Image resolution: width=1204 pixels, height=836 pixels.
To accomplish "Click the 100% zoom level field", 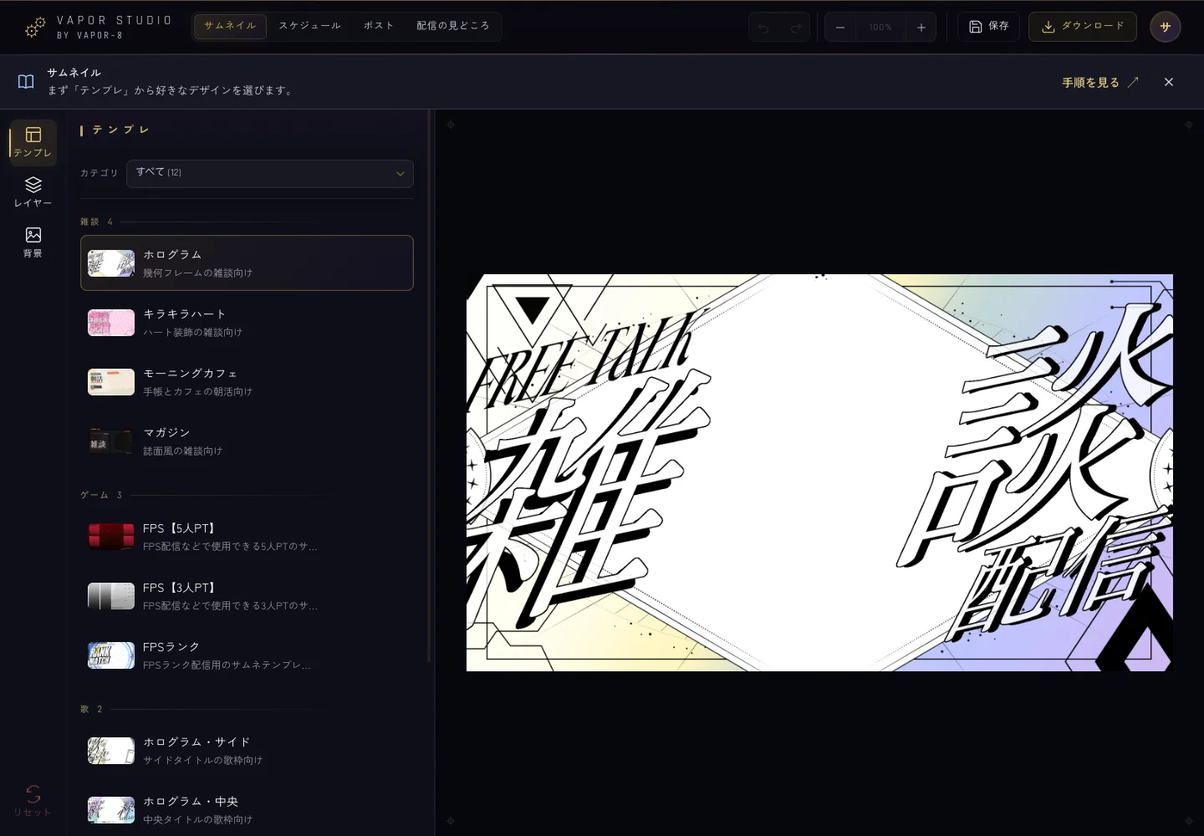I will coord(880,28).
